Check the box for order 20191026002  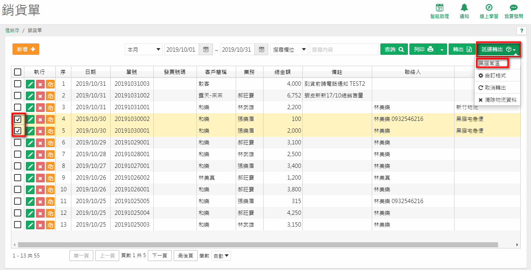point(18,178)
